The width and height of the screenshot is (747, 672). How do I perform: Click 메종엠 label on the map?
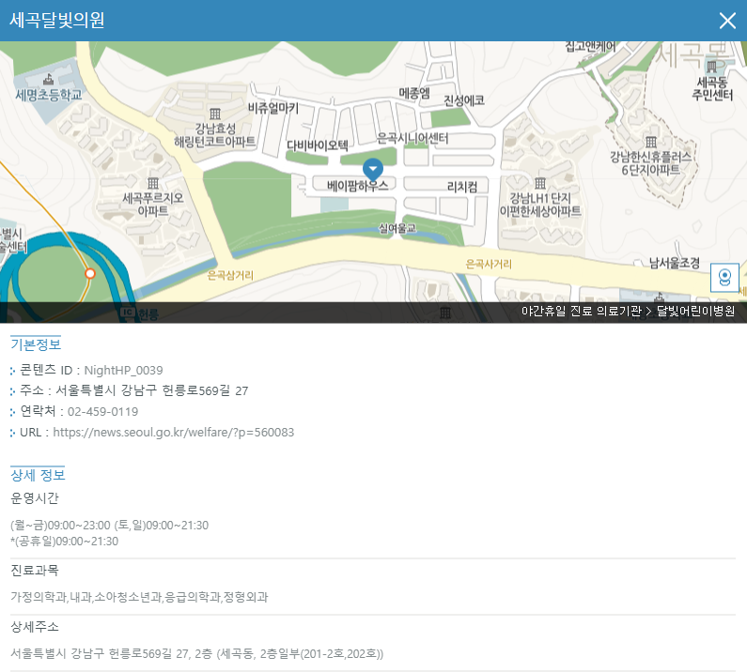(x=414, y=93)
